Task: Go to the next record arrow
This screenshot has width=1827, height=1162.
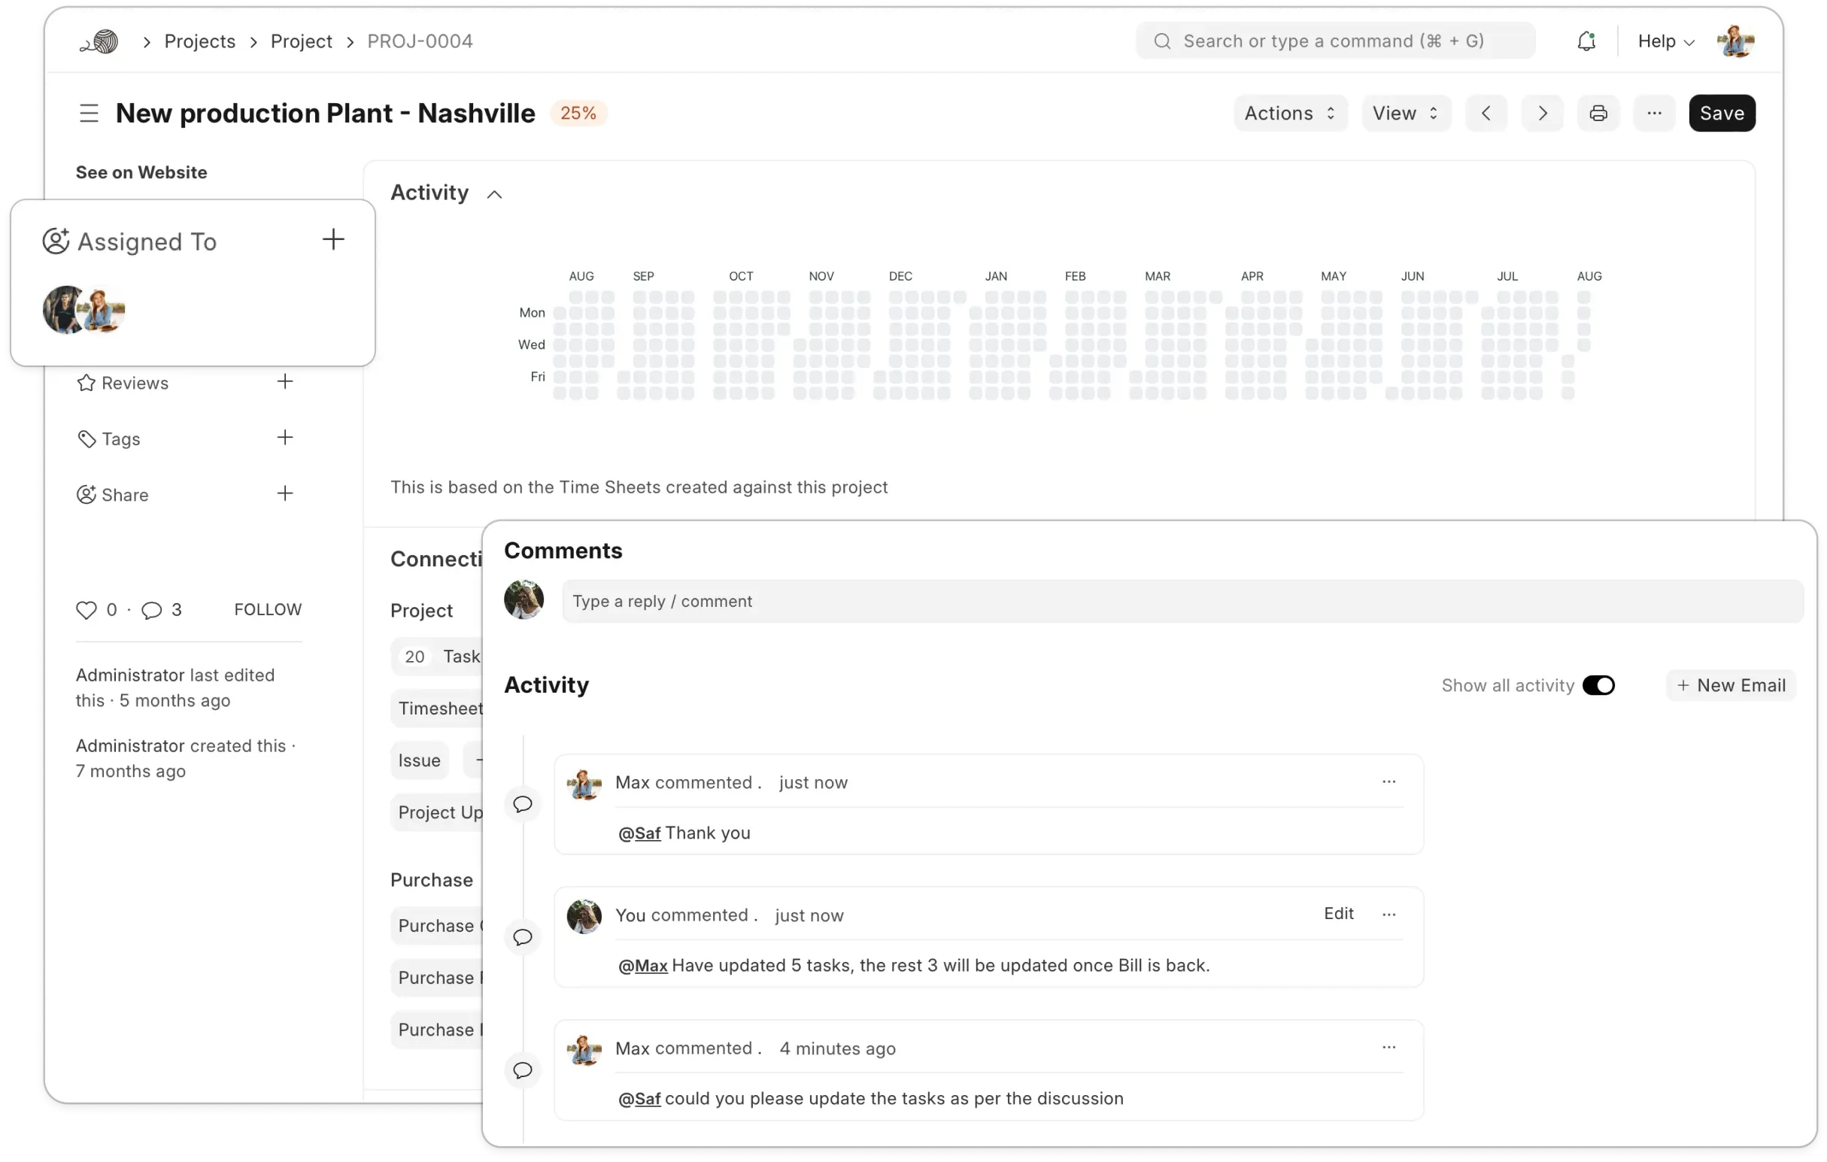Action: click(x=1542, y=113)
